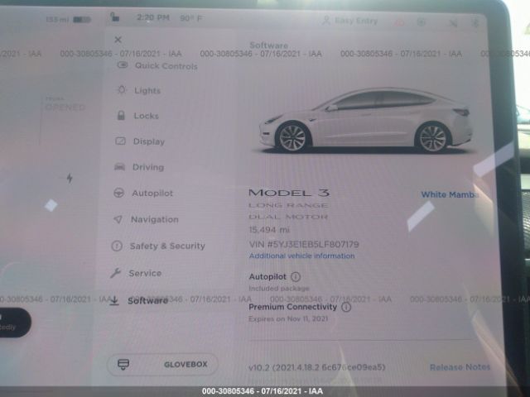Open the Release Notes link

[x=460, y=367]
